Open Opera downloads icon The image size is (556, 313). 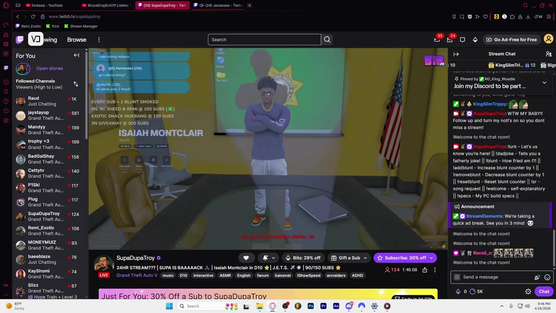[x=528, y=17]
